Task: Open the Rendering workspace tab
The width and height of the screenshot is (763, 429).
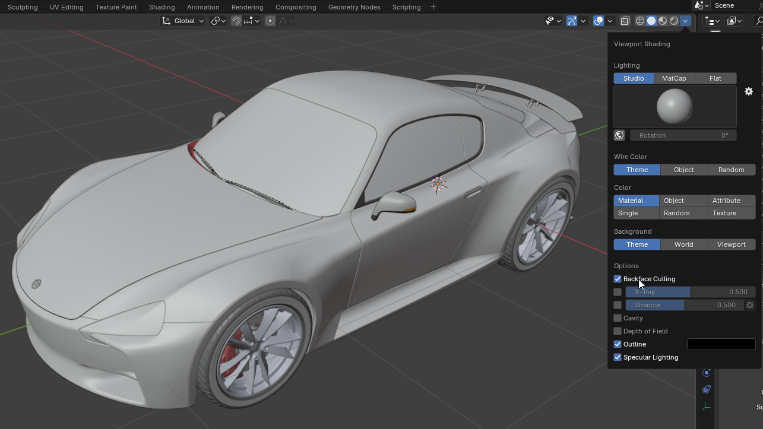Action: pos(247,7)
